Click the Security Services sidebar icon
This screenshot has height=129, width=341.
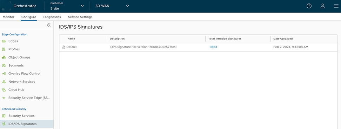[x=4, y=116]
